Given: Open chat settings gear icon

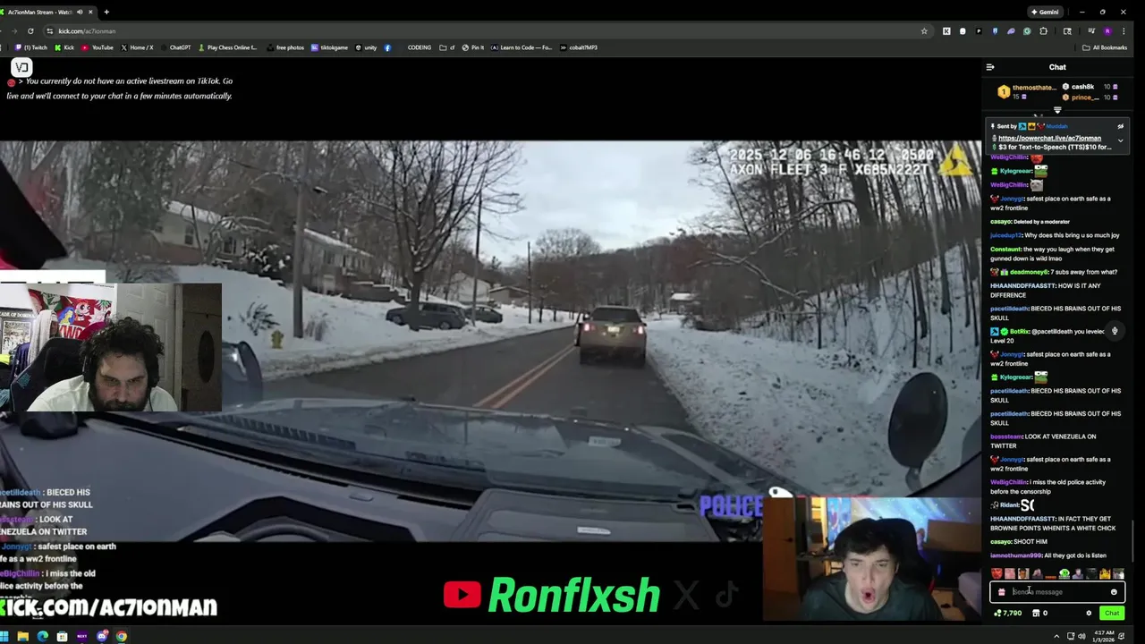Looking at the screenshot, I should coord(1089,613).
